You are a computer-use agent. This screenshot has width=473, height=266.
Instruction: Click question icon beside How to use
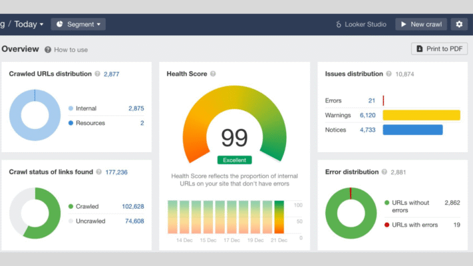(48, 49)
